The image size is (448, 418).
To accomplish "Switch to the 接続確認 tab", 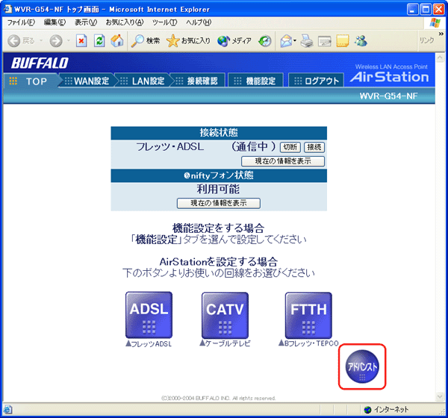I will [x=198, y=81].
